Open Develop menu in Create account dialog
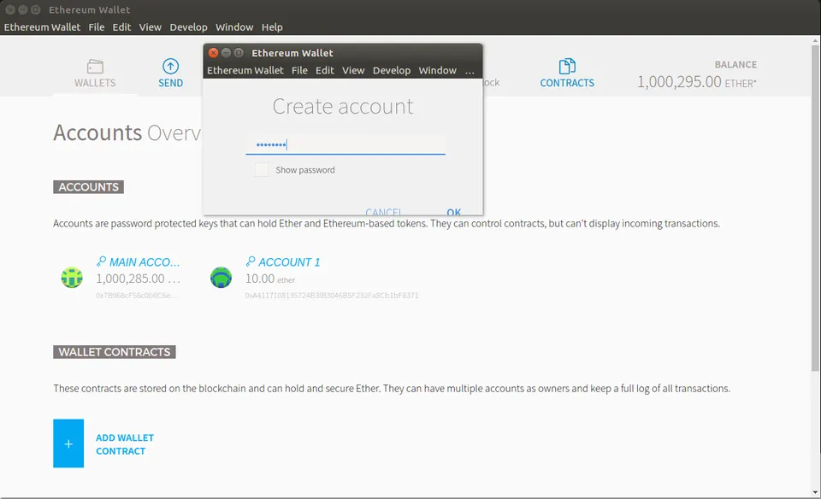Screen dimensions: 821x499 coord(392,71)
